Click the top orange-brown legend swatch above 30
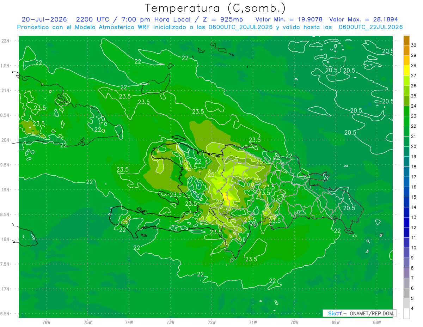Image resolution: width=423 pixels, height=327 pixels. point(406,40)
